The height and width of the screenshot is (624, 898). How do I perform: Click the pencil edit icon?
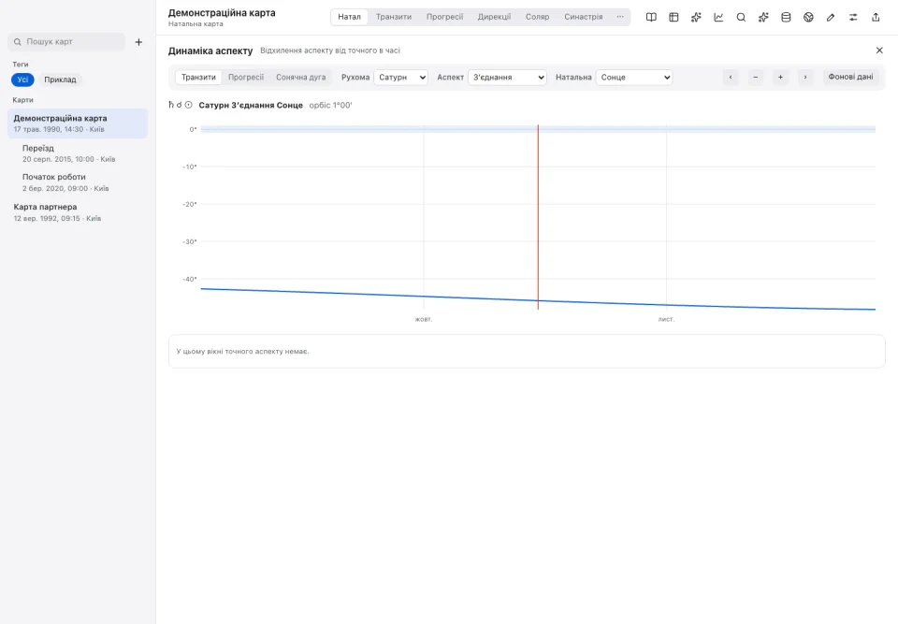coord(831,17)
